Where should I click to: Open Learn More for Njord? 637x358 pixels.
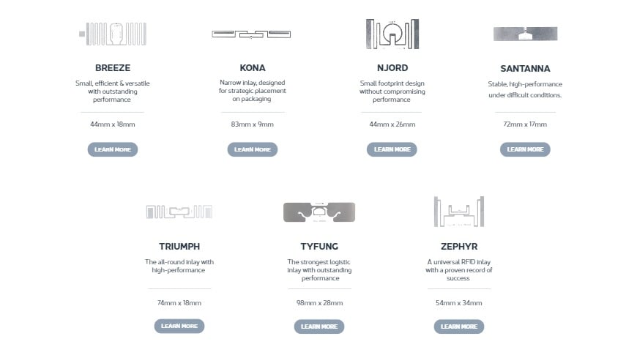392,149
